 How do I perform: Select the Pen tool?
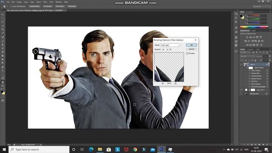[x=3, y=67]
